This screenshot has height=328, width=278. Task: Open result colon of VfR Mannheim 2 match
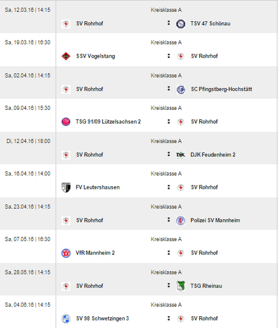point(169,252)
